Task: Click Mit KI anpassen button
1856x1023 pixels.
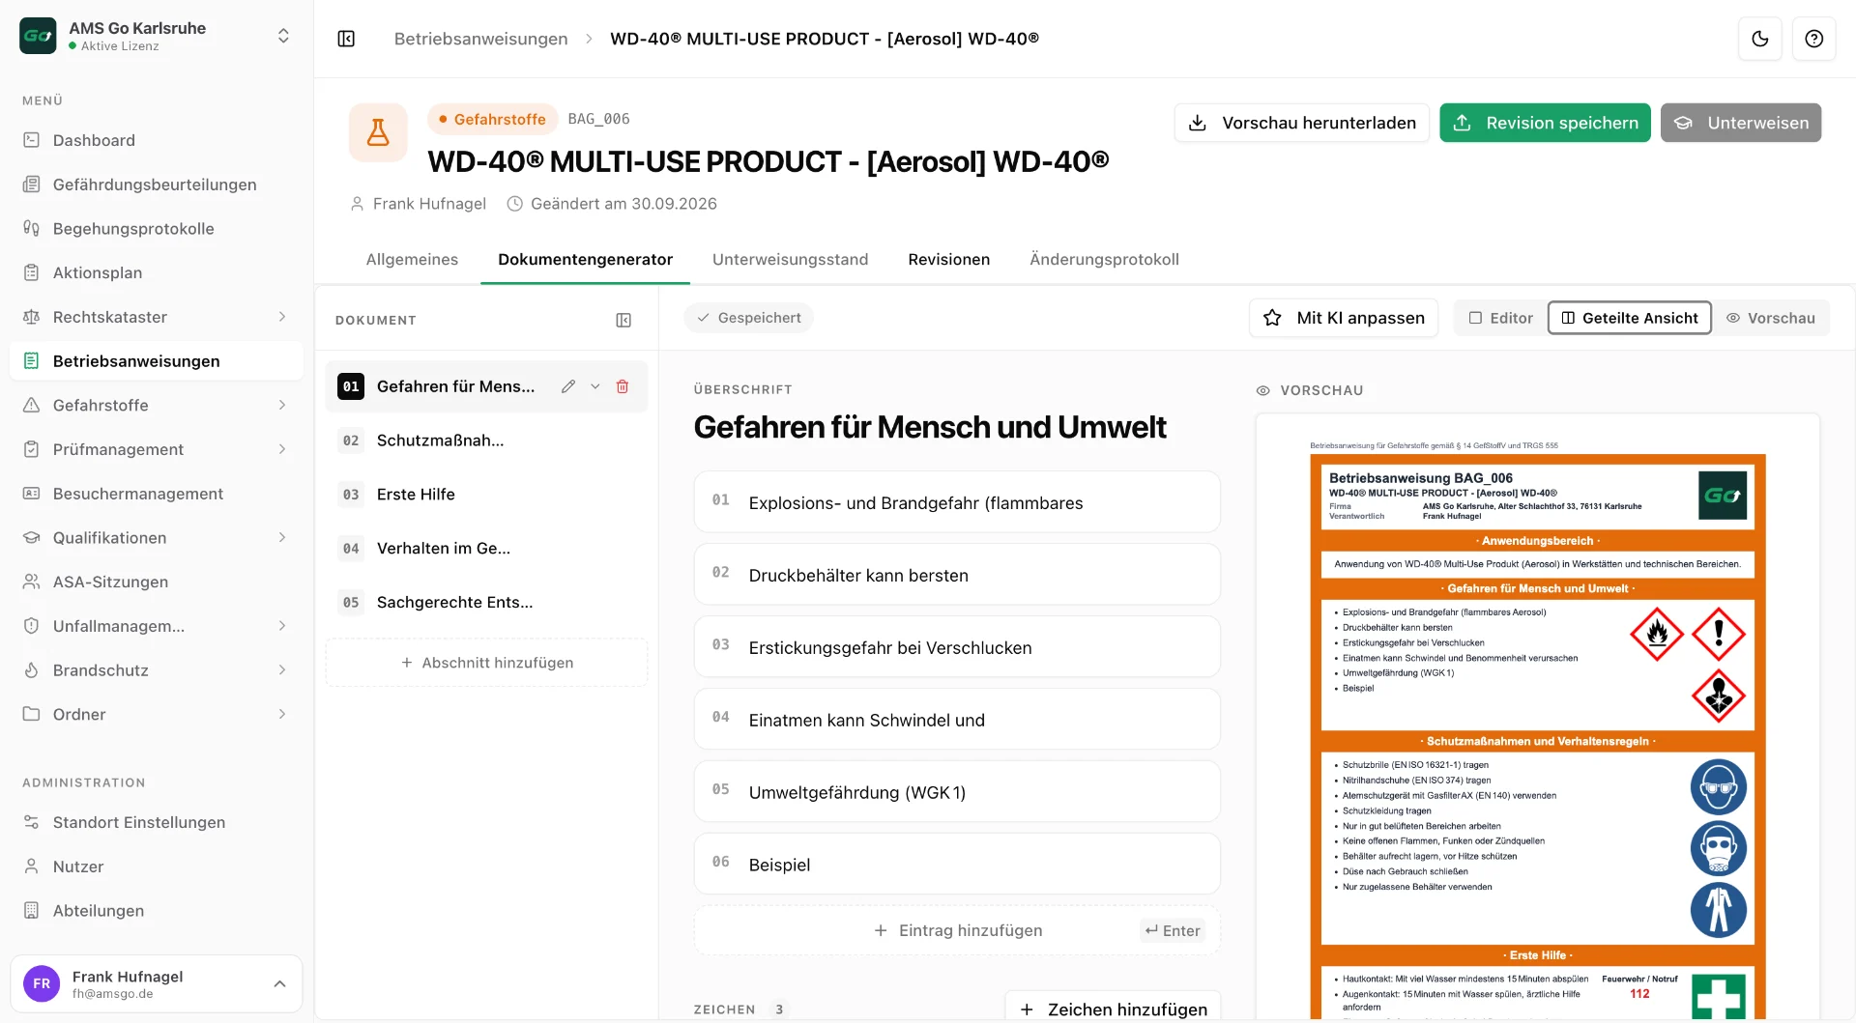Action: pos(1344,318)
